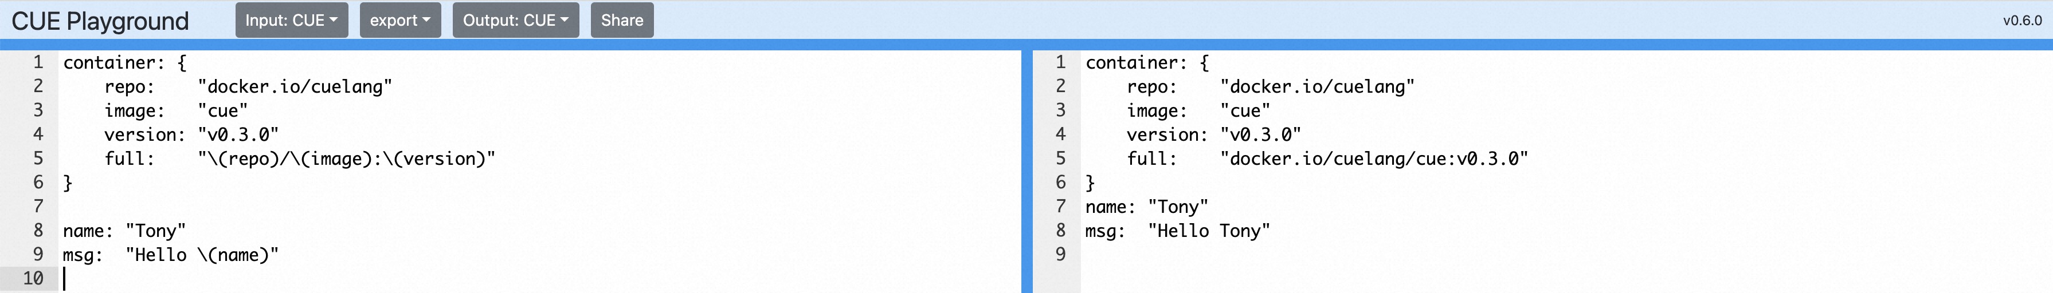Click line number 9 in output gutter
The image size is (2053, 293).
(1060, 254)
